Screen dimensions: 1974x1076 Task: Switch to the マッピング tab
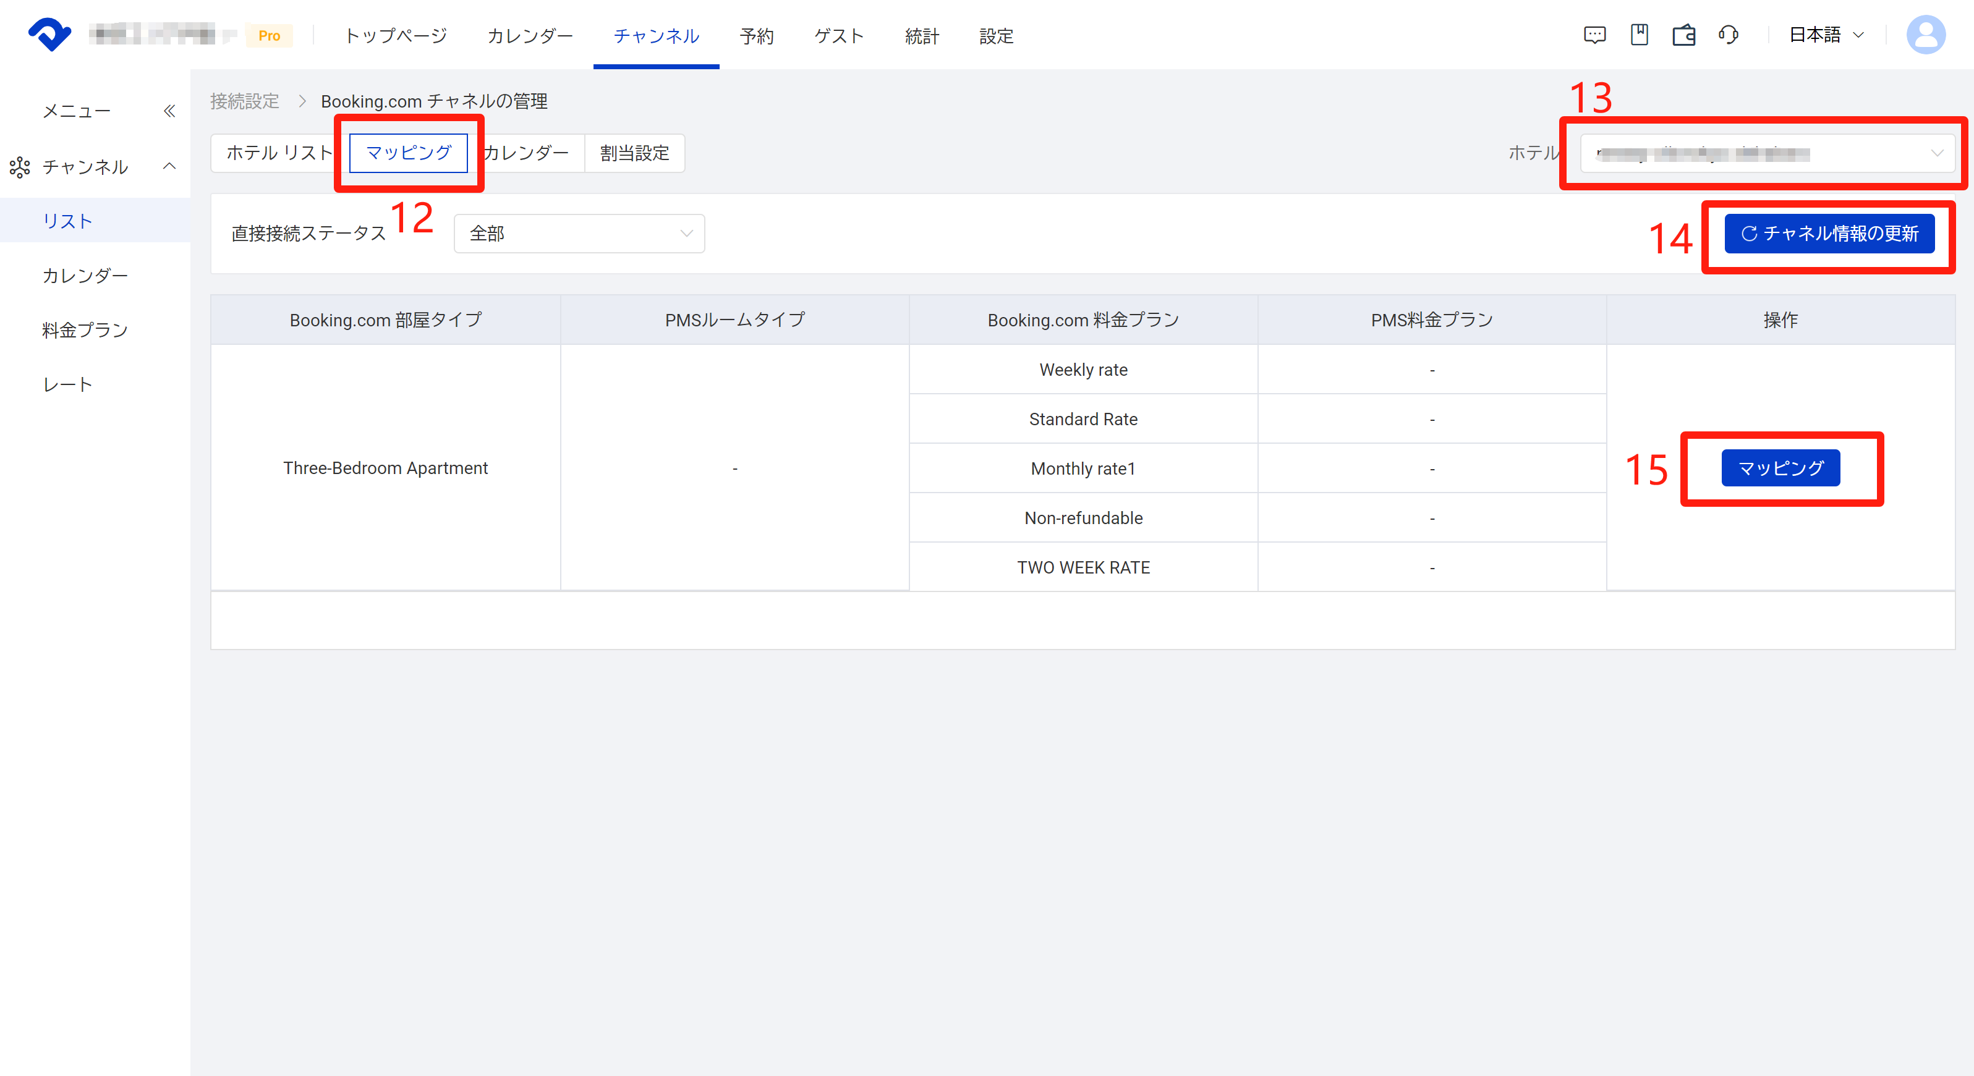pos(409,153)
